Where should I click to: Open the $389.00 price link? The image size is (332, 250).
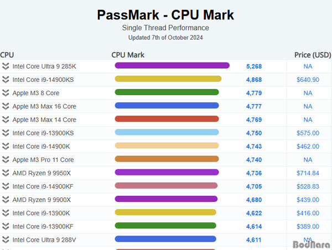point(308,227)
